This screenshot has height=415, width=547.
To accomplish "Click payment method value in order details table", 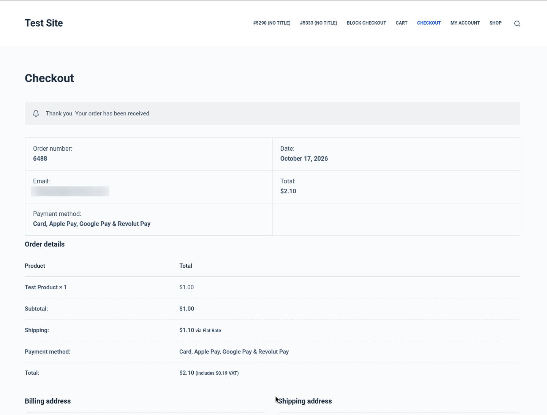I will 234,352.
